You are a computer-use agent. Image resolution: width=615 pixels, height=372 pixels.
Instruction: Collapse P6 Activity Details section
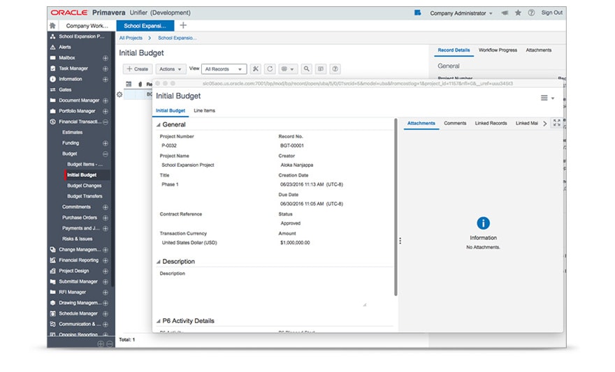(159, 321)
